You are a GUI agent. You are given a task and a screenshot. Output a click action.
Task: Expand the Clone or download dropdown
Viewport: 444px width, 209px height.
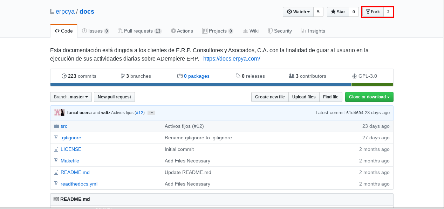point(369,97)
